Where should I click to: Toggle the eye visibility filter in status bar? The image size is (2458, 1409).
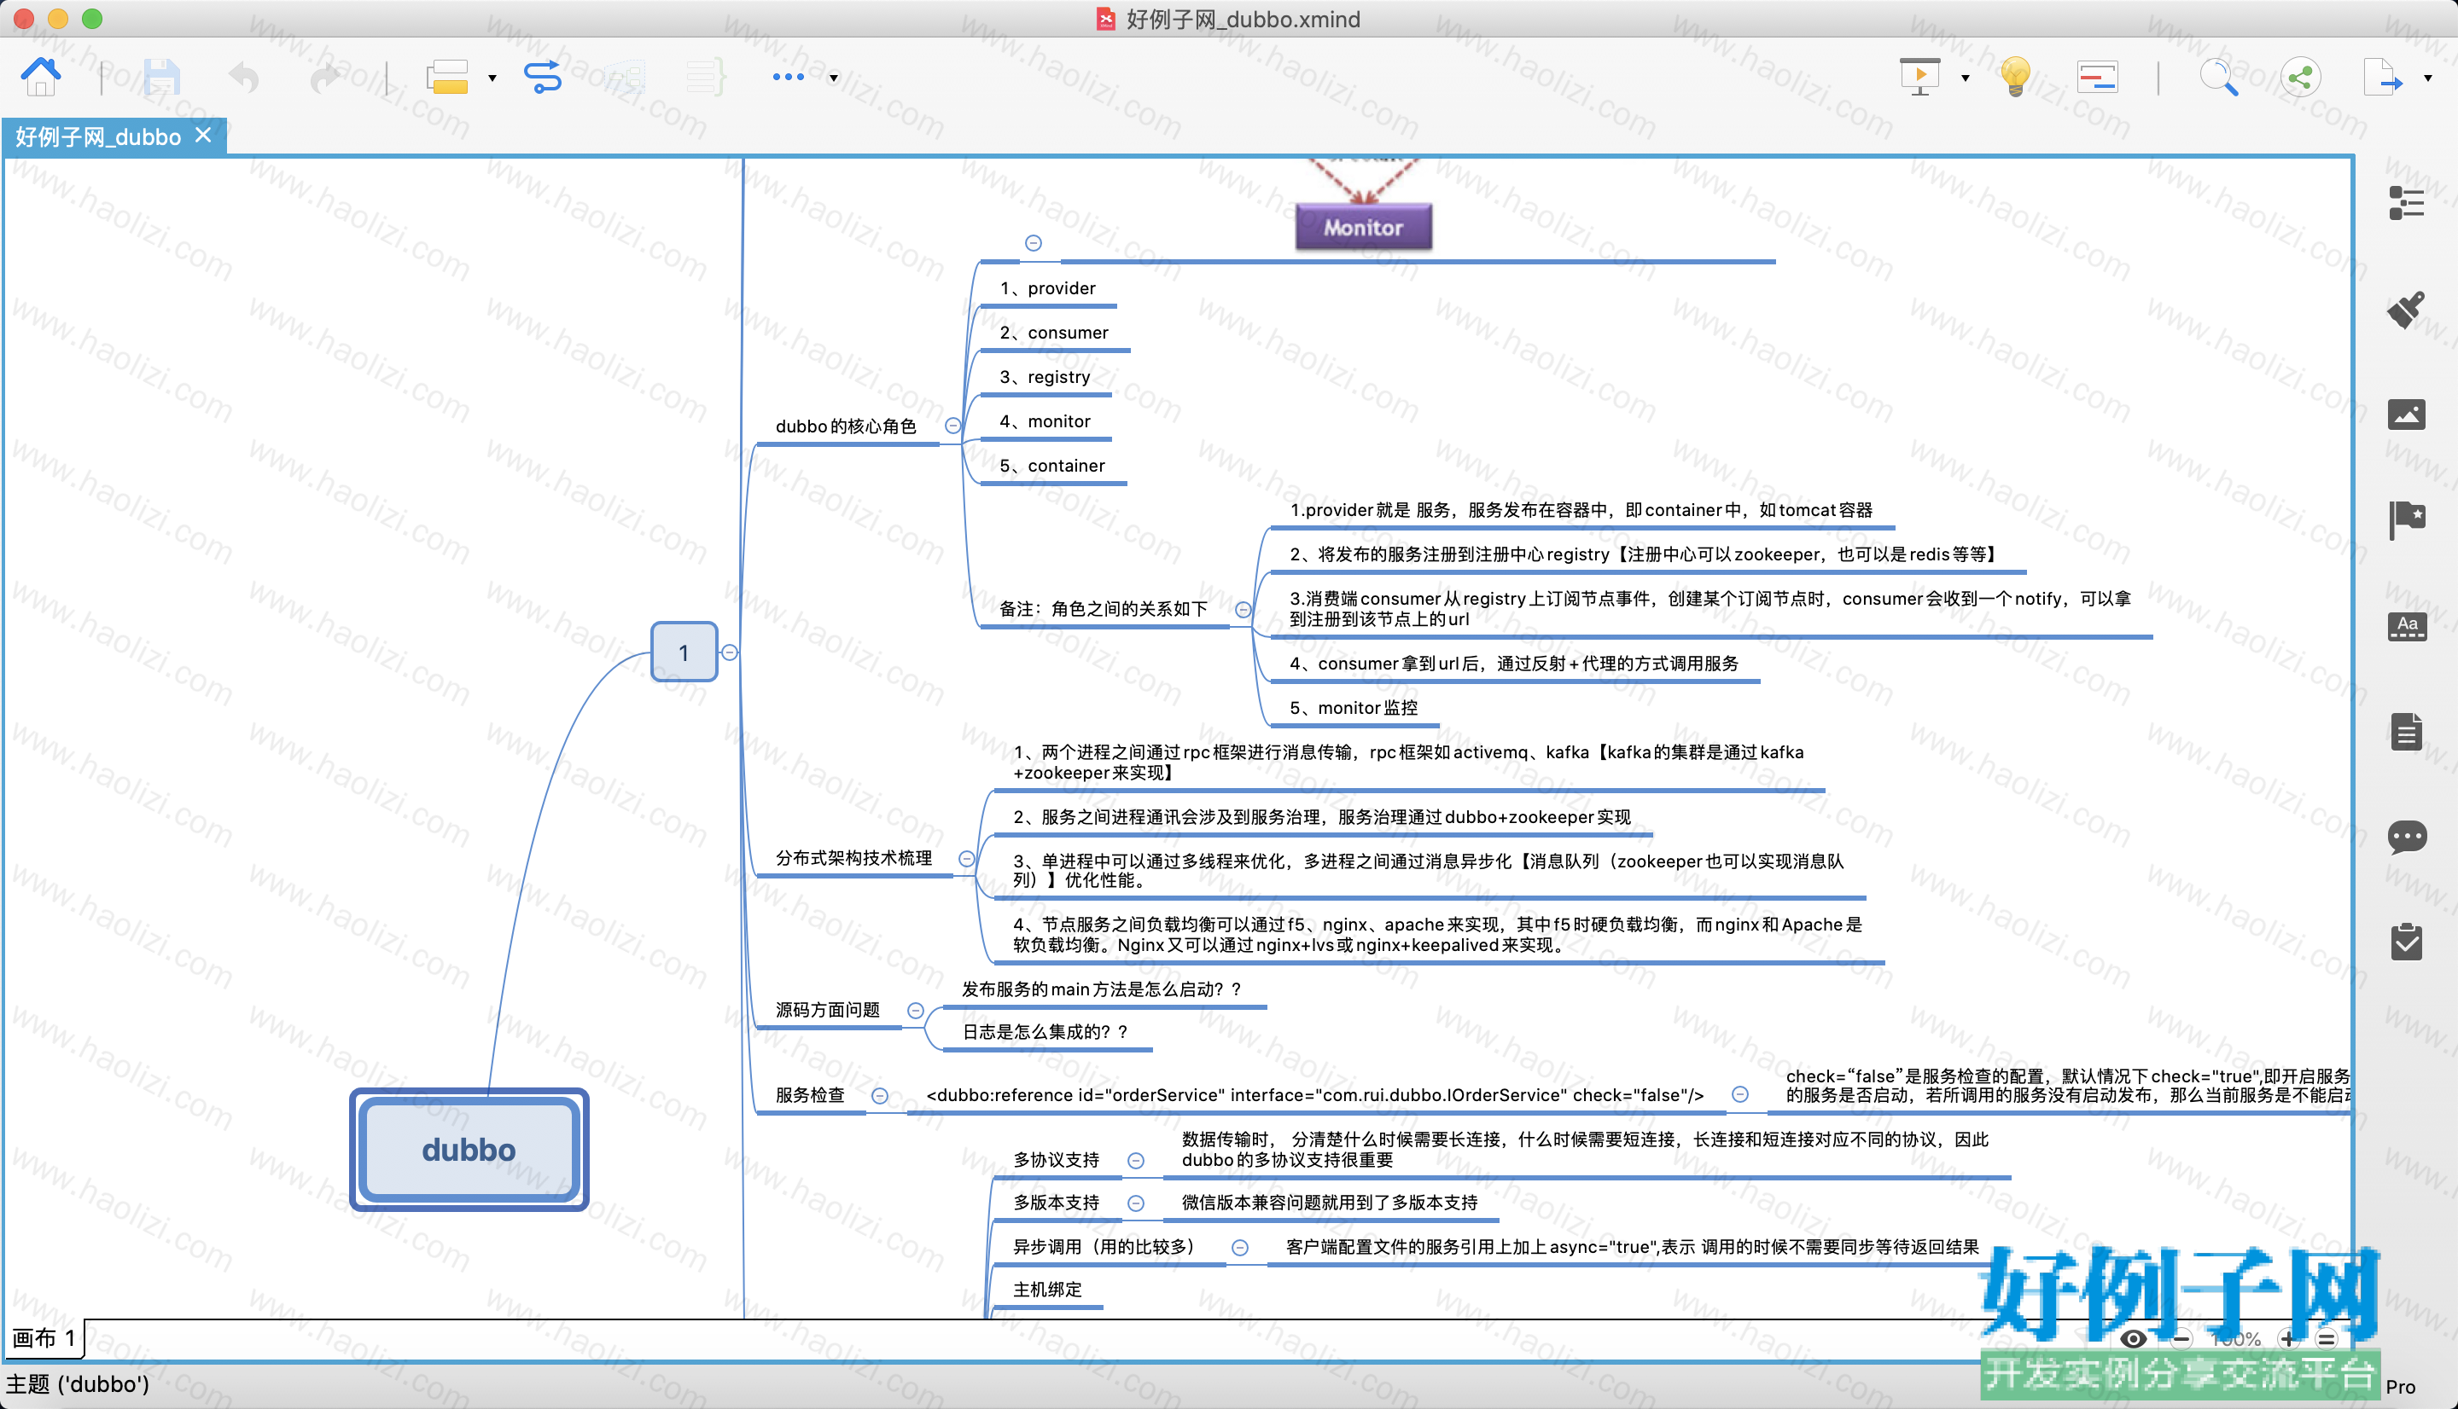[2133, 1339]
